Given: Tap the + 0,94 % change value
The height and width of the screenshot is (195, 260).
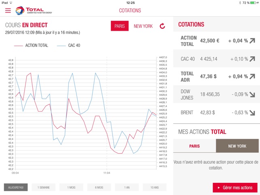Looking at the screenshot, I should [238, 76].
